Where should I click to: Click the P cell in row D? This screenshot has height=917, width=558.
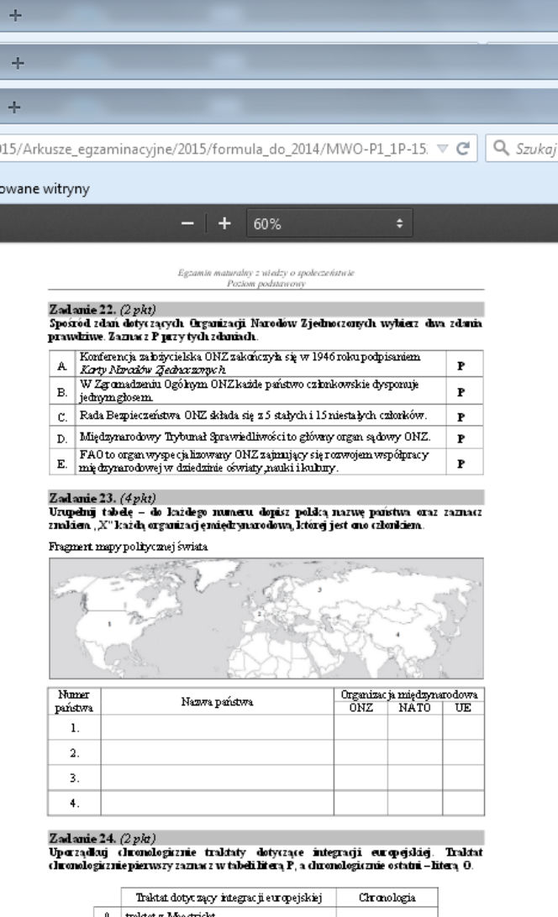[465, 438]
